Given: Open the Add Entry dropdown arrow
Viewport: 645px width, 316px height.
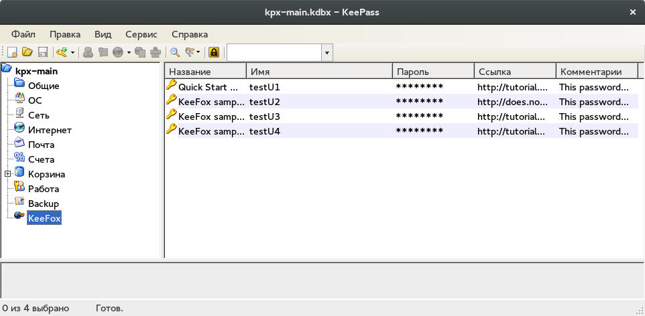Looking at the screenshot, I should click(73, 53).
